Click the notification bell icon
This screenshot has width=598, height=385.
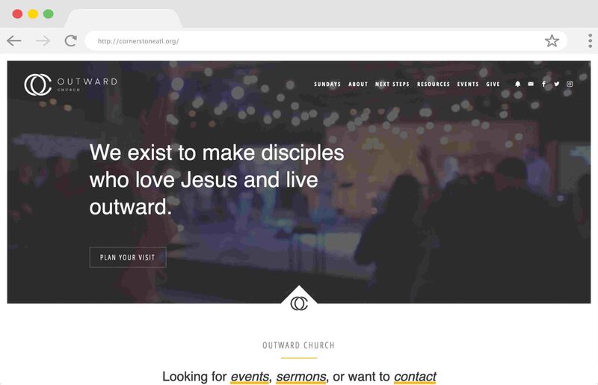tap(517, 84)
